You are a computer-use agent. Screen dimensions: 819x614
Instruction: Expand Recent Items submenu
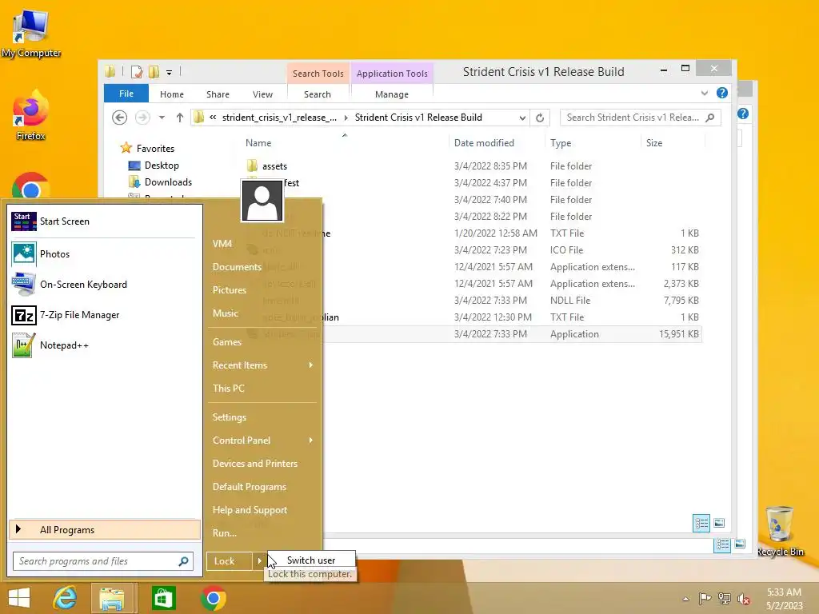262,365
